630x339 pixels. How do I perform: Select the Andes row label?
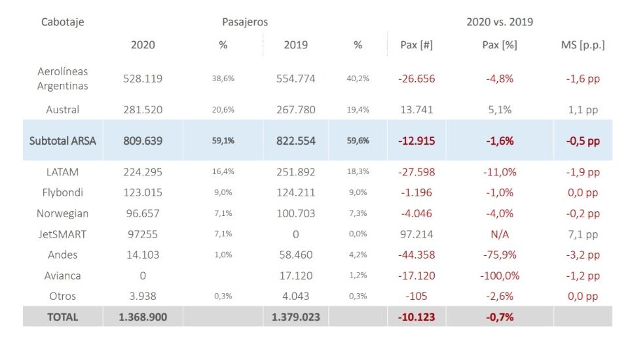pos(62,255)
